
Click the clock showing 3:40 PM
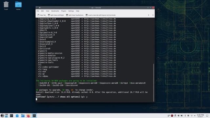pos(200,116)
